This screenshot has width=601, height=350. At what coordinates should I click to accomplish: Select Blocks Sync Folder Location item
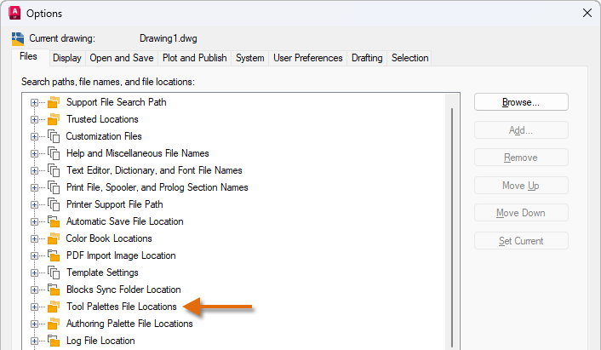(123, 290)
